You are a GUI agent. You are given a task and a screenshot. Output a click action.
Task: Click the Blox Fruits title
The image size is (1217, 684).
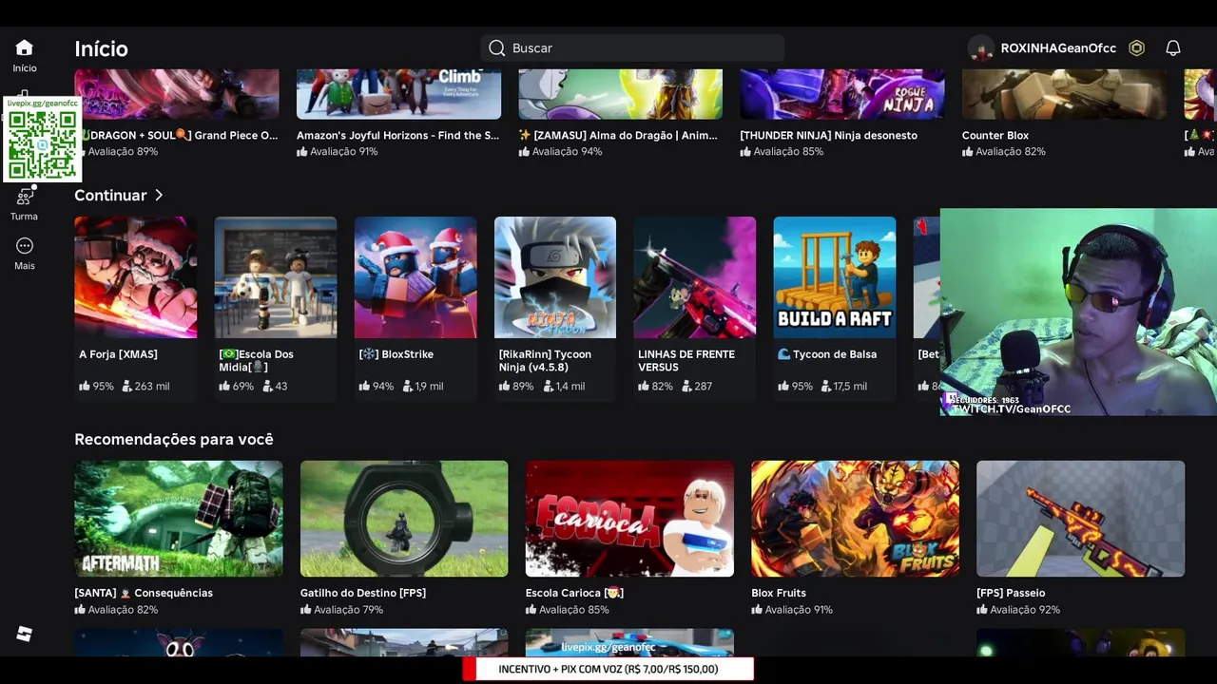[x=779, y=593]
